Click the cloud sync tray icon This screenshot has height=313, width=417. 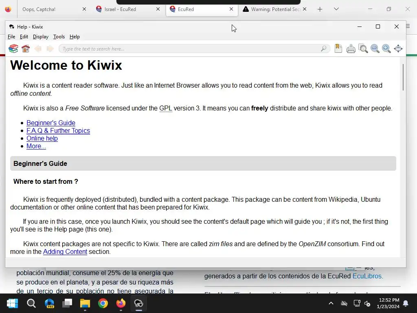tap(344, 303)
